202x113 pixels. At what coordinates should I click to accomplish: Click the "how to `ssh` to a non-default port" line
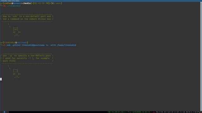(27, 16)
